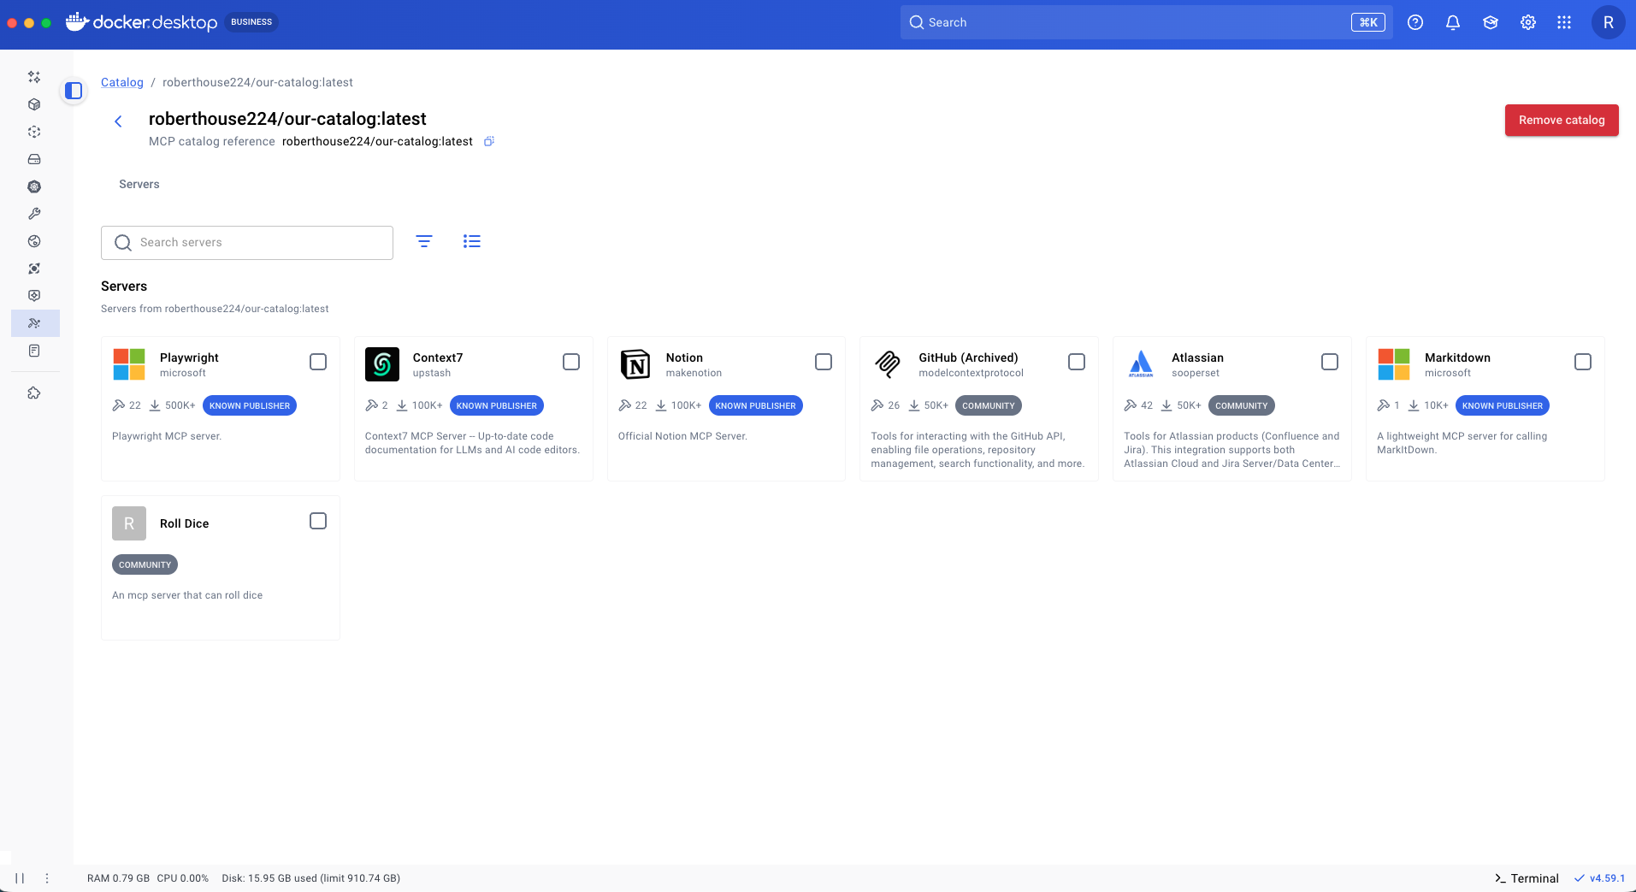Copy the MCP catalog reference
Viewport: 1636px width, 892px height.
[x=489, y=141]
